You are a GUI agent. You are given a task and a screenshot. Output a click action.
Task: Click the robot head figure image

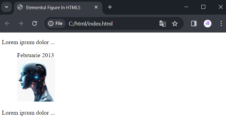36,80
